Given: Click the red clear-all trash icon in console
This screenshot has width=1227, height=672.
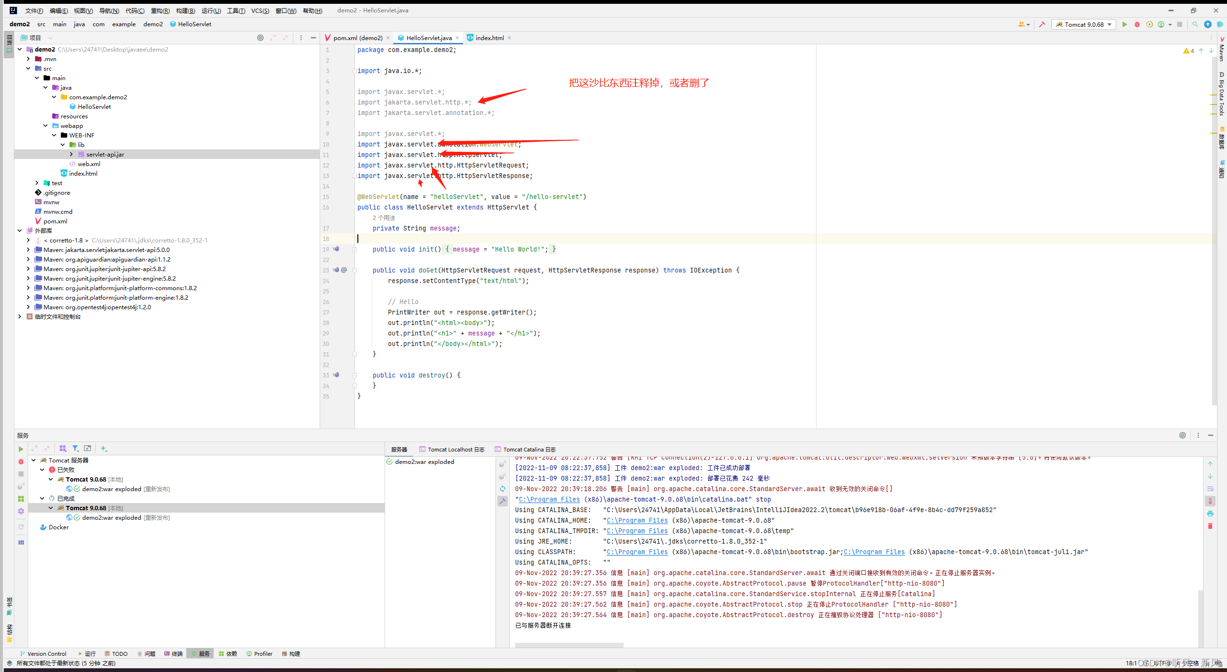Looking at the screenshot, I should [1210, 526].
